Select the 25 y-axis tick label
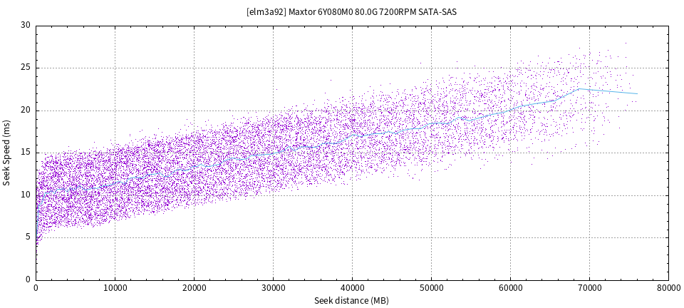This screenshot has height=308, width=684. click(x=26, y=68)
